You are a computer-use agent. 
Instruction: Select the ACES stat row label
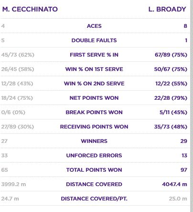click(94, 26)
